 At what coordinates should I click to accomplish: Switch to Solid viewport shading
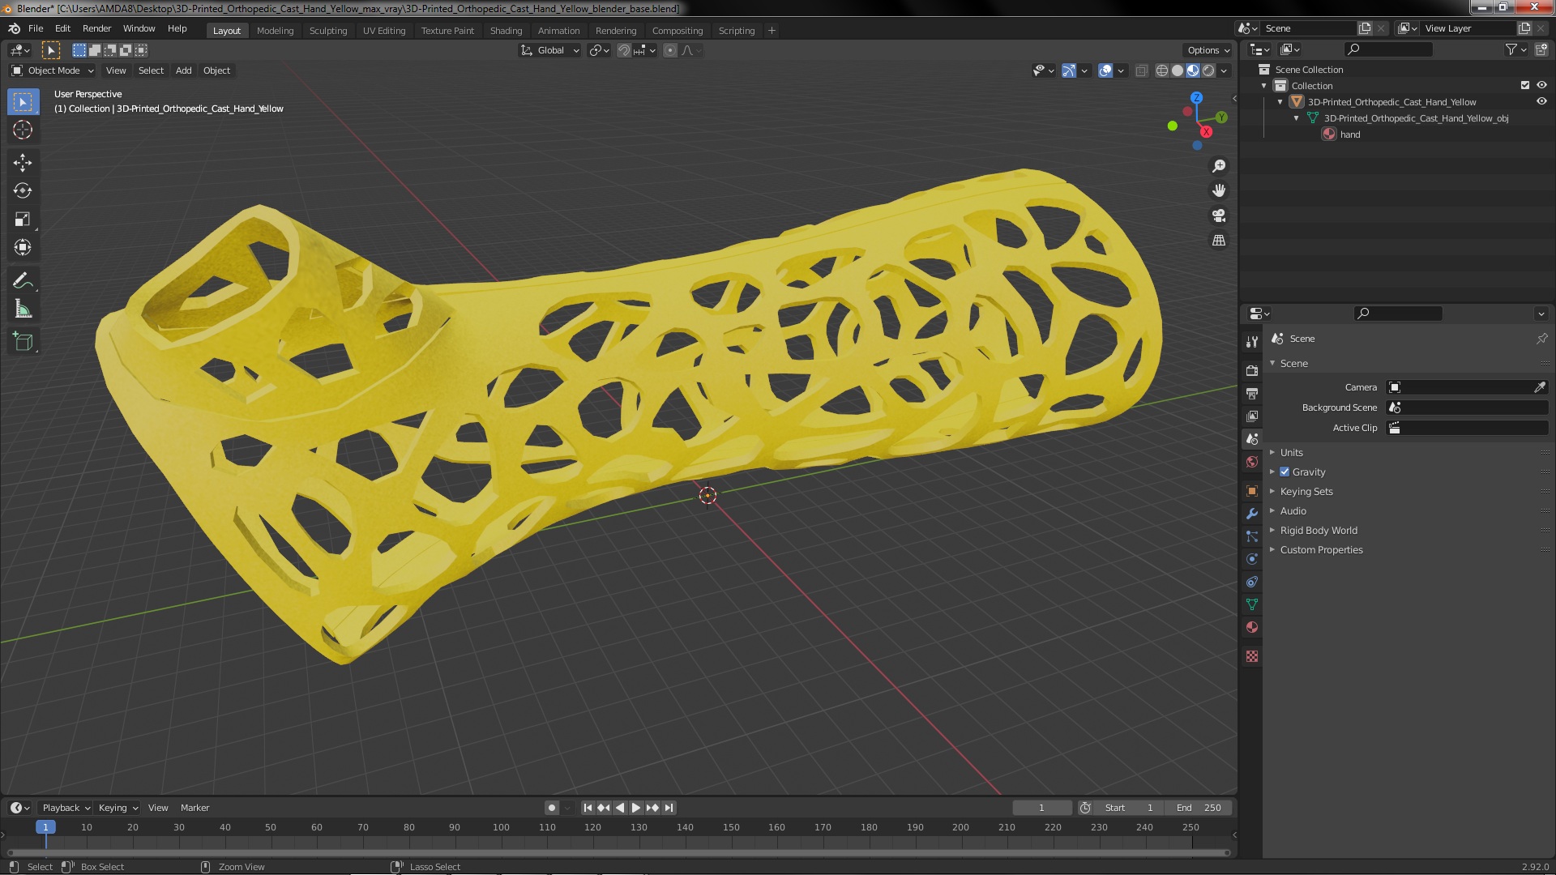click(x=1178, y=70)
